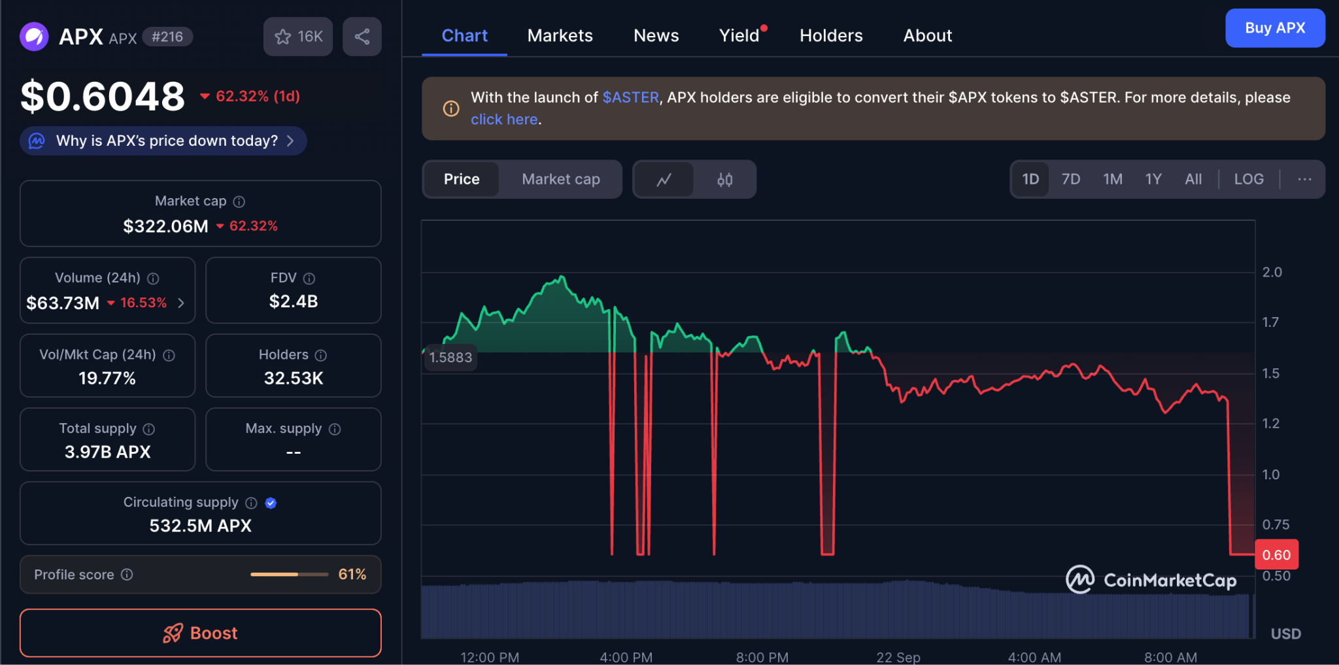Click the Profile score progress bar
Viewport: 1339px width, 665px height.
(x=289, y=574)
